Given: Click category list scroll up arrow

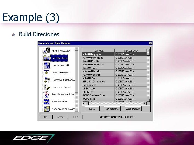Looking at the screenshot, I should (x=77, y=49).
